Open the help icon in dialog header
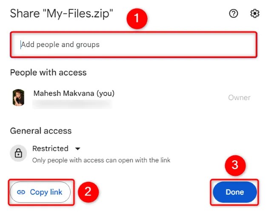The width and height of the screenshot is (268, 212). click(233, 14)
